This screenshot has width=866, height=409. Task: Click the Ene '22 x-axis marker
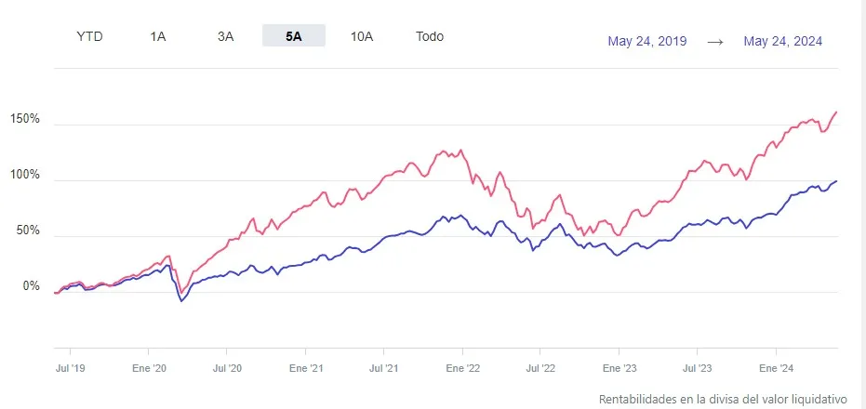[x=462, y=368]
